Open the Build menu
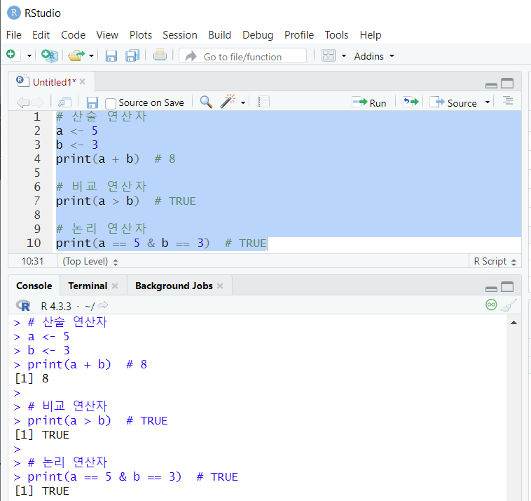The width and height of the screenshot is (531, 501). click(219, 35)
